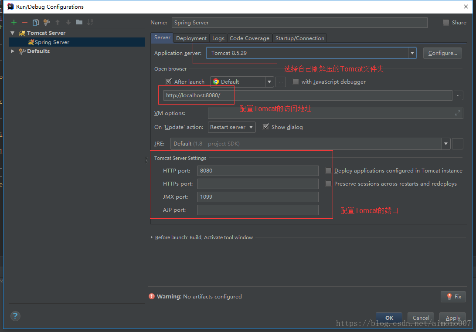Move configuration down arrow
This screenshot has height=332, width=476.
coord(68,22)
